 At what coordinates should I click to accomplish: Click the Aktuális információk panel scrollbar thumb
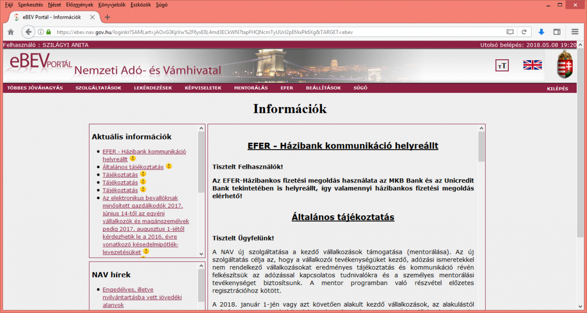(201, 162)
